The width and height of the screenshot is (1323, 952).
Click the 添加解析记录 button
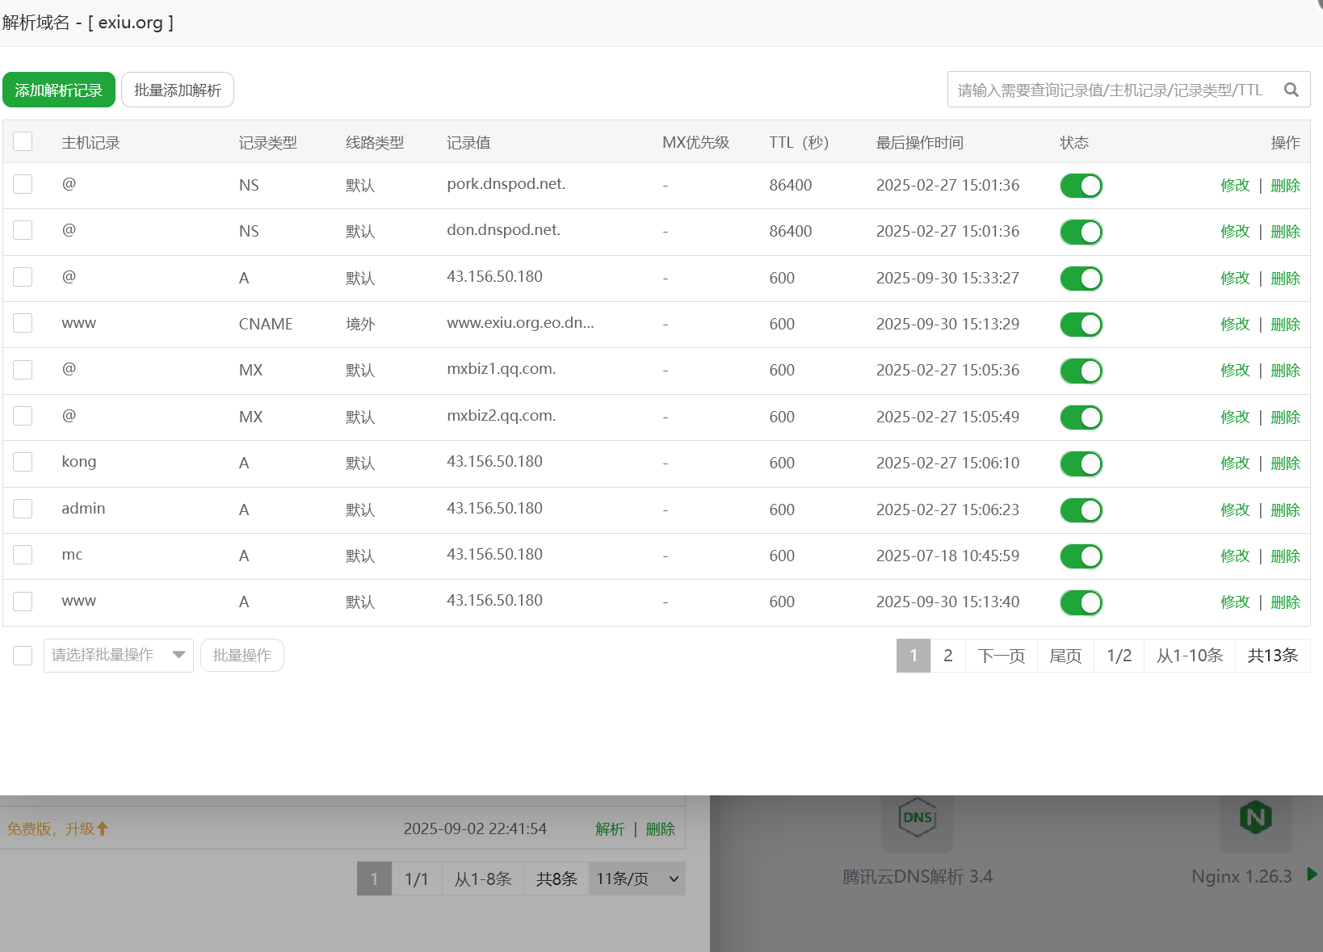[x=59, y=90]
